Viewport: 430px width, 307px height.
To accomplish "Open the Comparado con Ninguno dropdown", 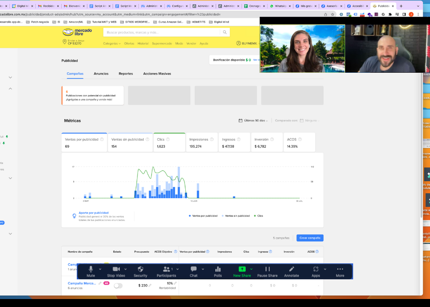I will tap(309, 120).
